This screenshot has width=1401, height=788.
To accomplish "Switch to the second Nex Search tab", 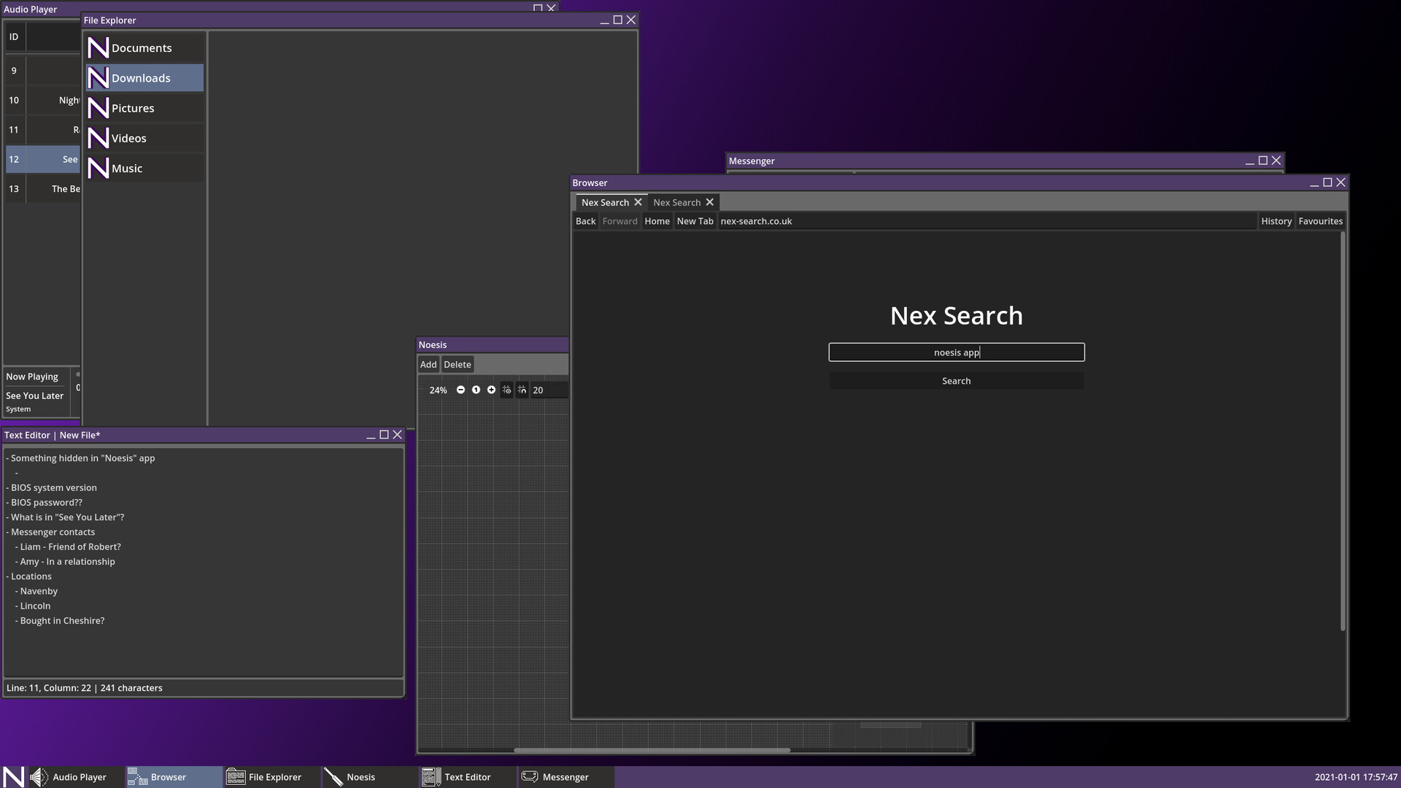I will (676, 203).
